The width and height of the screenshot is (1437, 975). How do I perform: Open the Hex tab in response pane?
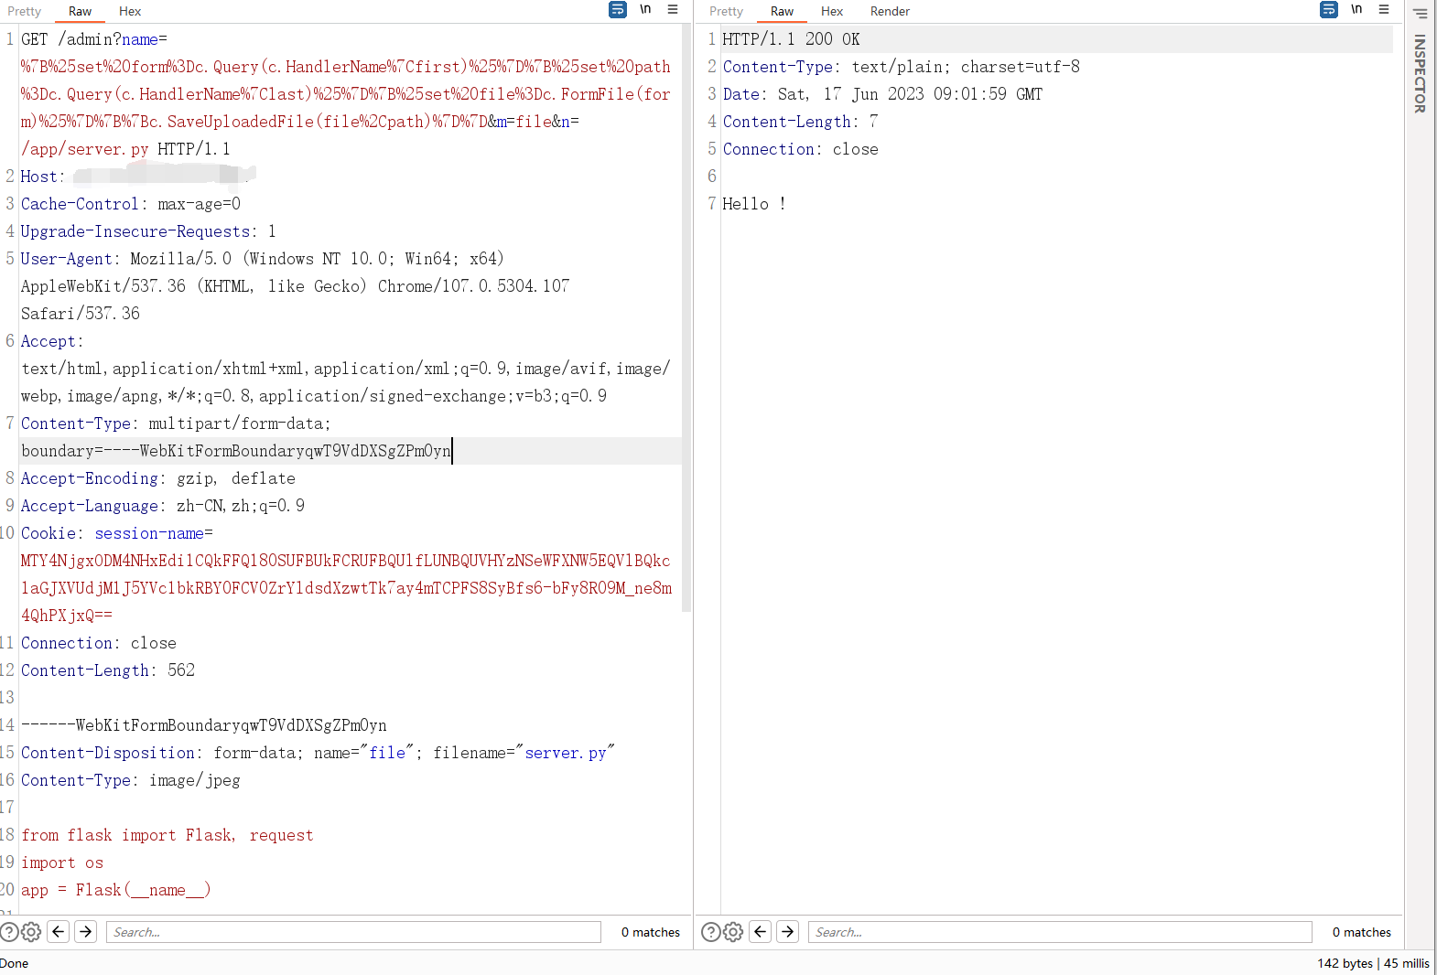click(832, 11)
